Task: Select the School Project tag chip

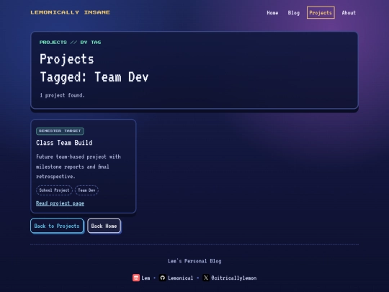Action: click(x=54, y=190)
